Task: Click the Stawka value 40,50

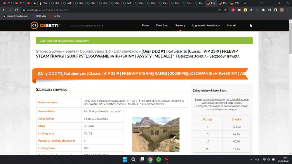Action: coord(236,141)
